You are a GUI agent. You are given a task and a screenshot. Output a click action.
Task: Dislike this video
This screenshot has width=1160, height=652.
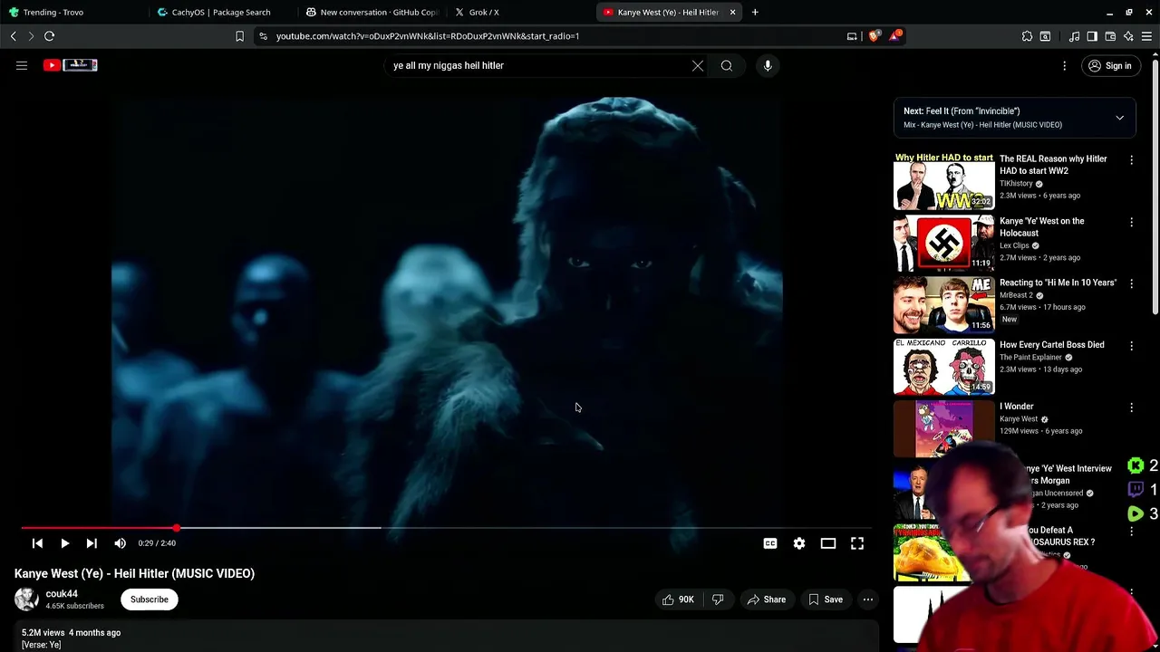[x=718, y=599]
